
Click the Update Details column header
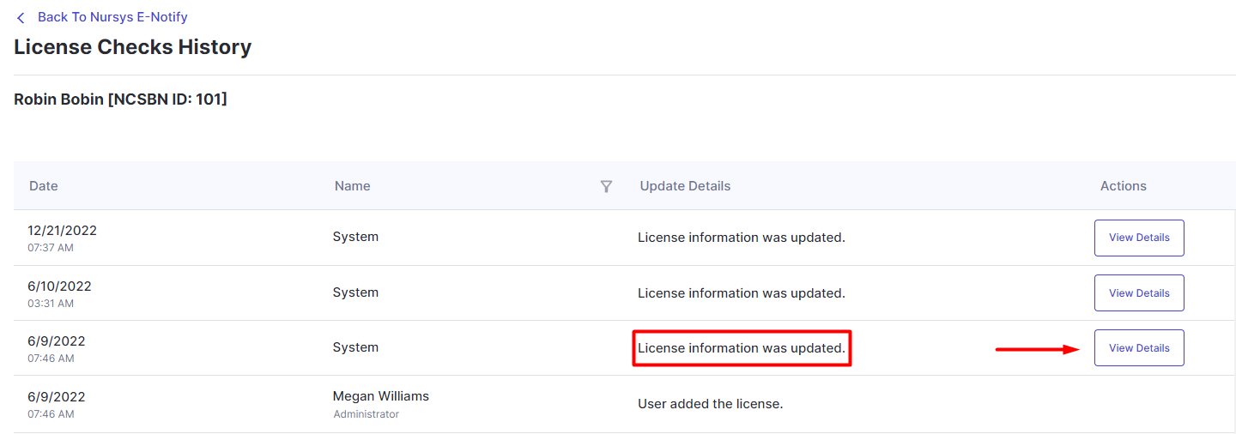pos(685,186)
